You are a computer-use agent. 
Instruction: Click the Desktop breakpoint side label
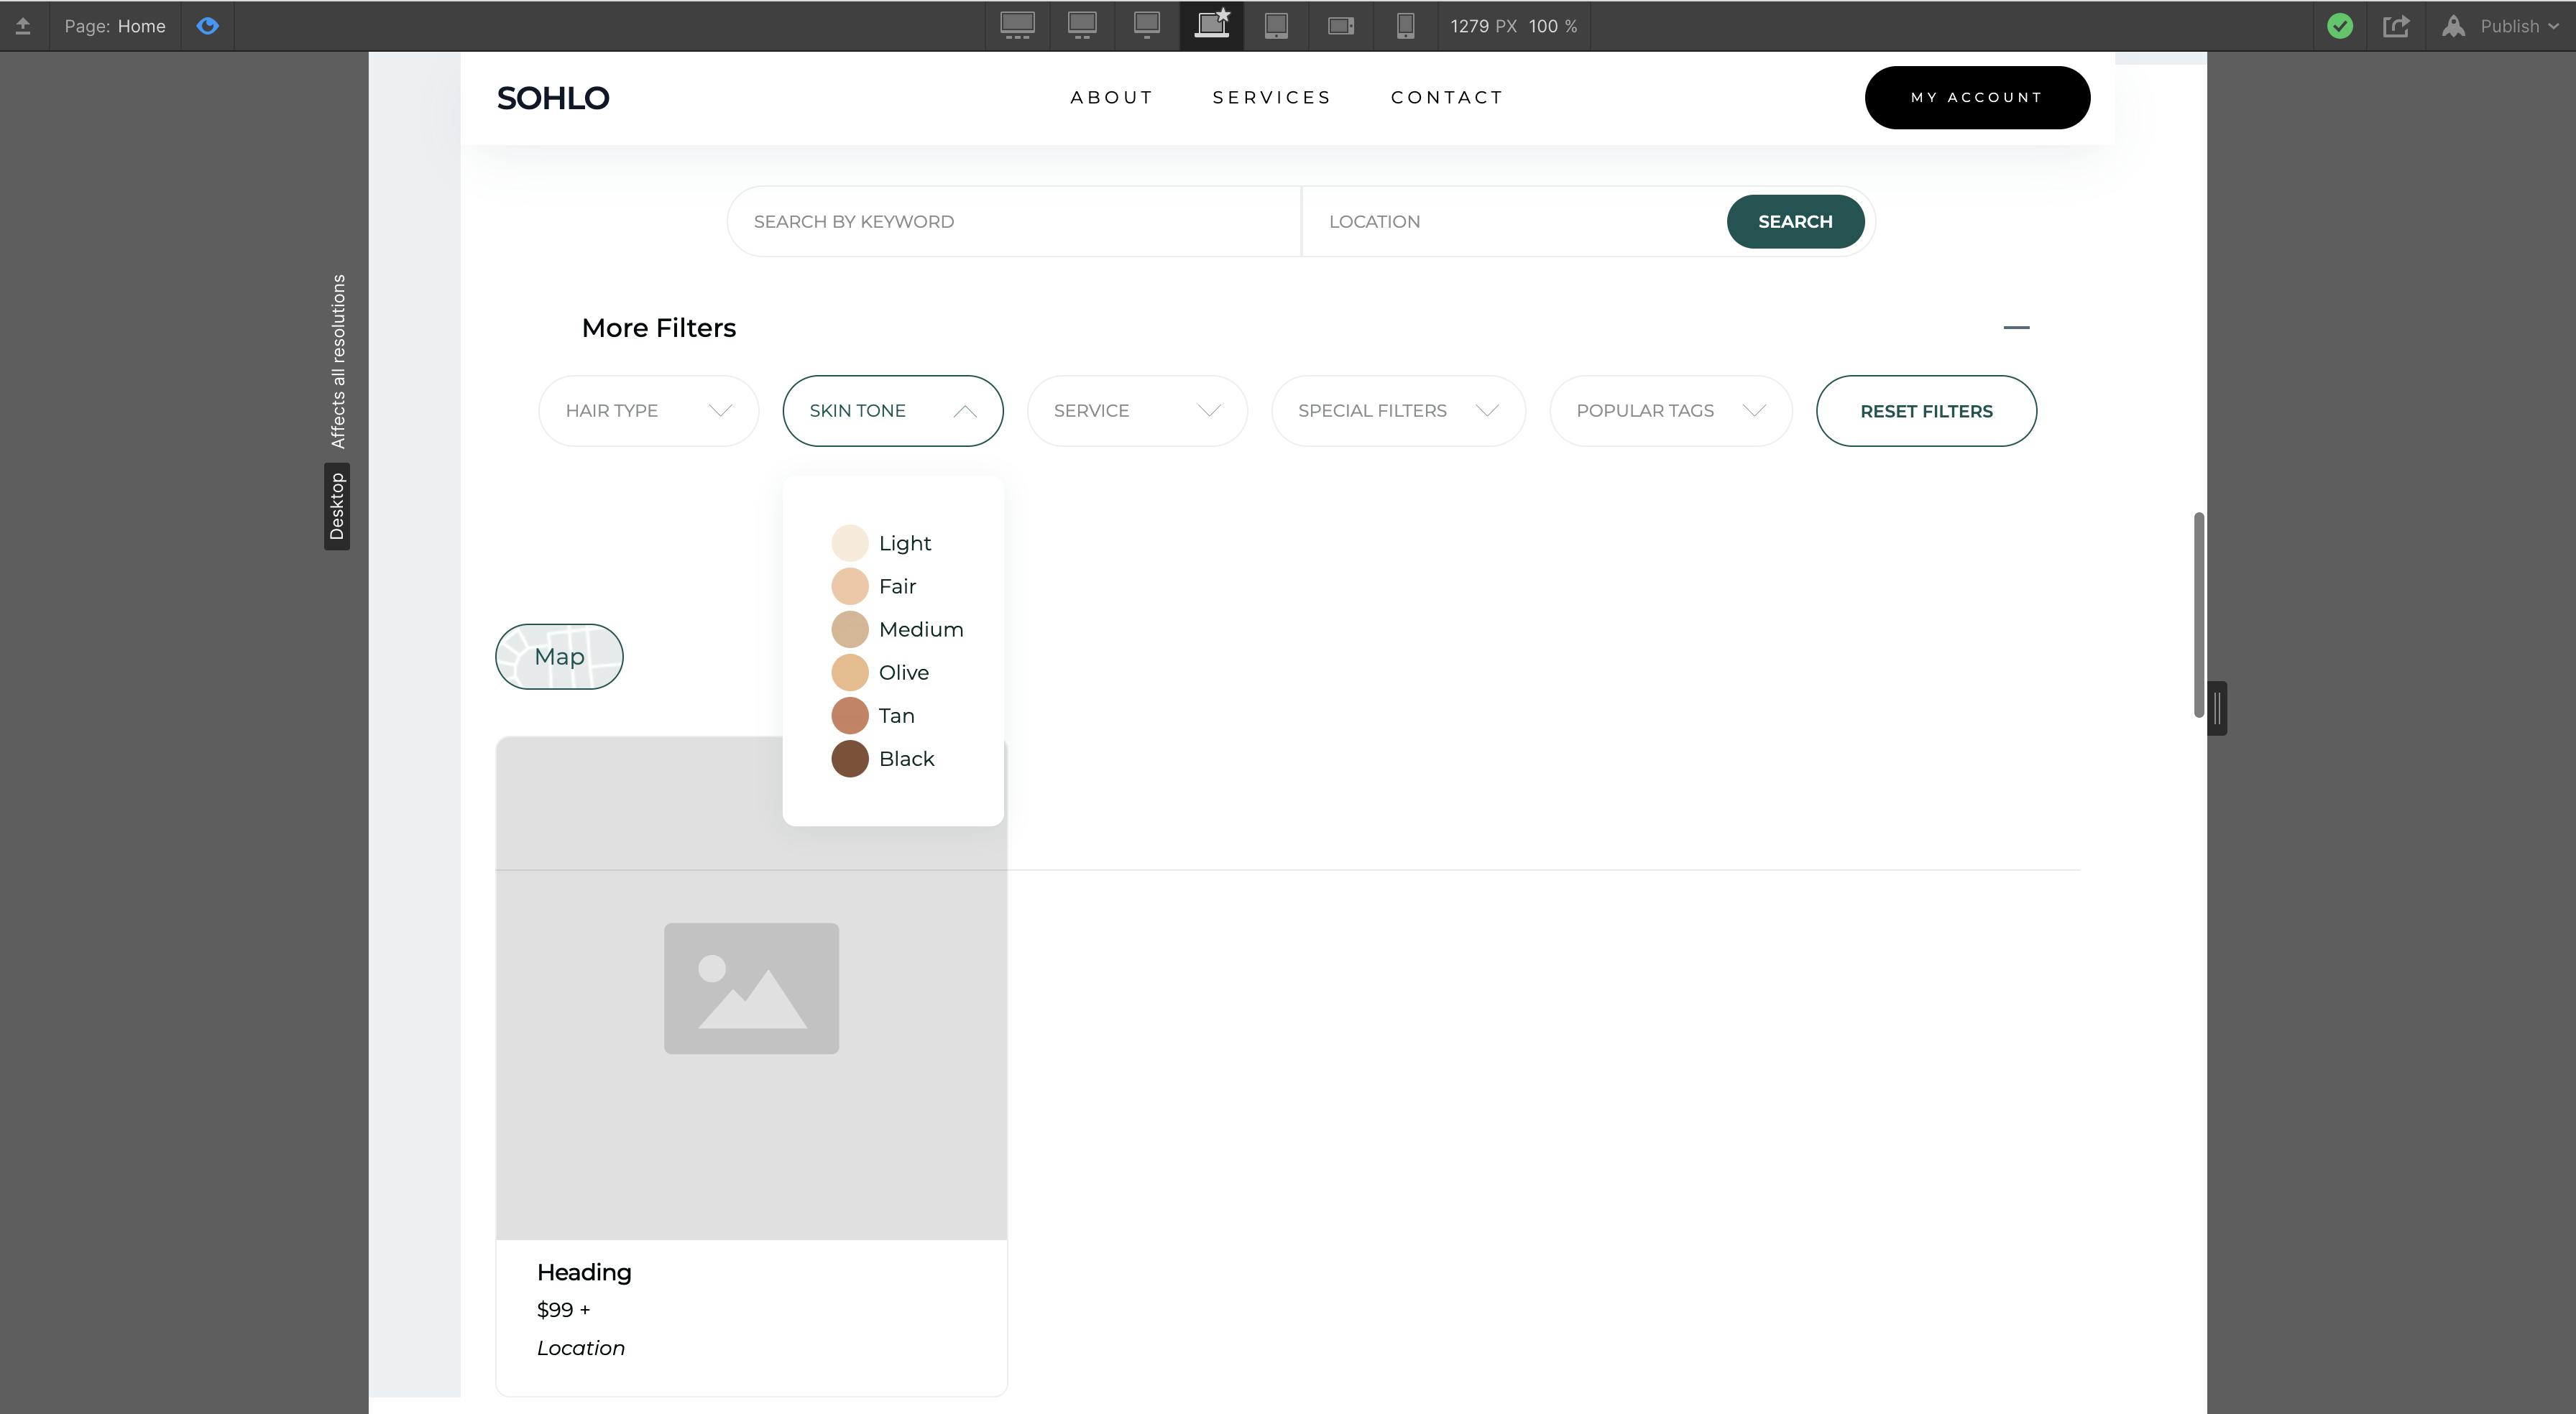click(x=337, y=506)
